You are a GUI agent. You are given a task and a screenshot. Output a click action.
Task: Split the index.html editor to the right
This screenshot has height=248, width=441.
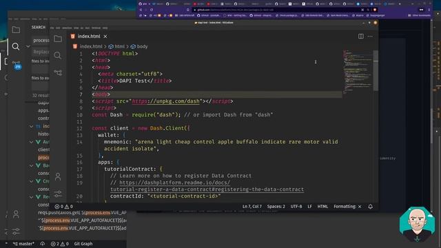tap(360, 37)
